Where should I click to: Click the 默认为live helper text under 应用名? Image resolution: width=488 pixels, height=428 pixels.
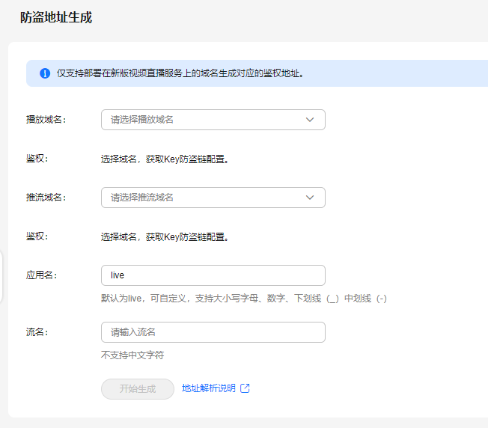[244, 299]
